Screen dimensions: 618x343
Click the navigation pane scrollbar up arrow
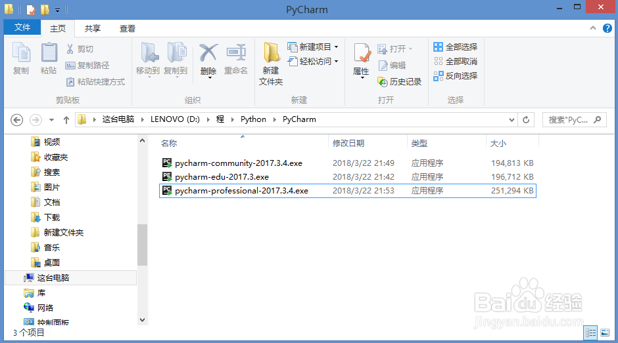(x=142, y=140)
